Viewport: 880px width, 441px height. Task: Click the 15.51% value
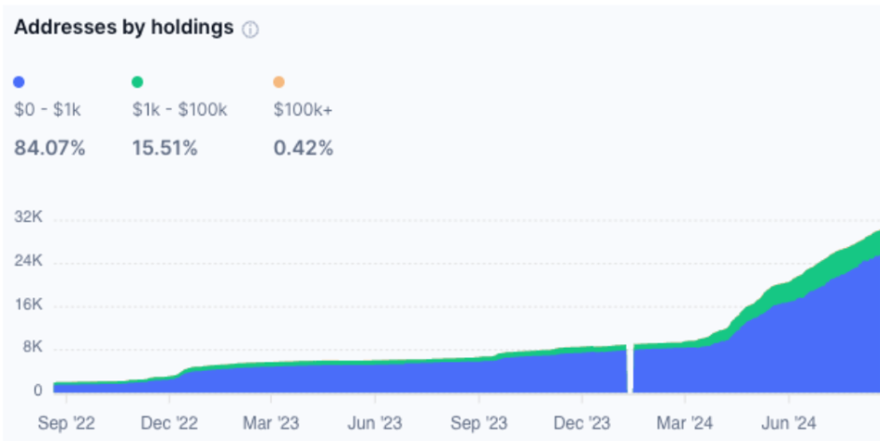165,149
